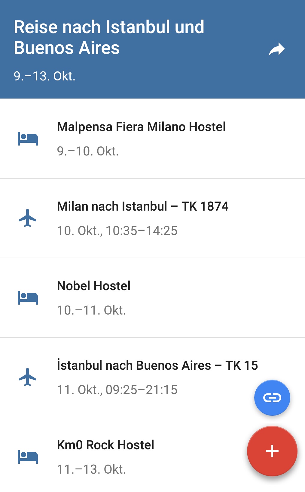Tap the share arrow icon
305x492 pixels.
pyautogui.click(x=276, y=50)
